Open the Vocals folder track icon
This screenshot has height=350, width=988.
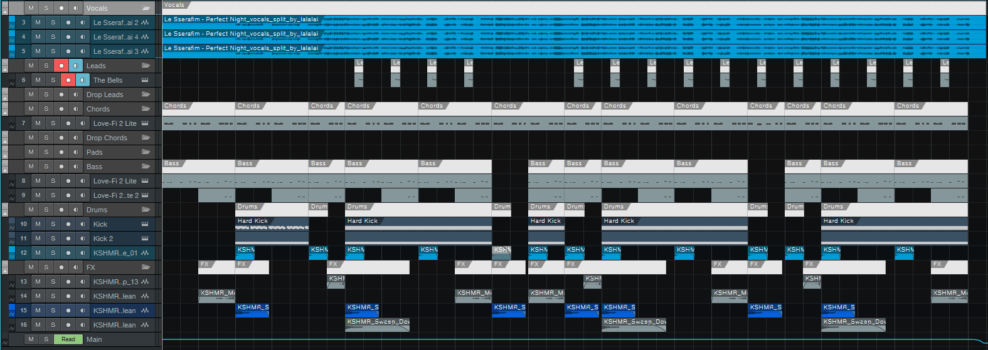pyautogui.click(x=146, y=8)
